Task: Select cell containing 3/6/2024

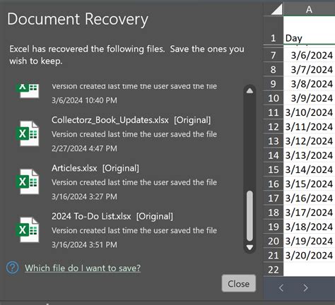Action: tap(309, 55)
